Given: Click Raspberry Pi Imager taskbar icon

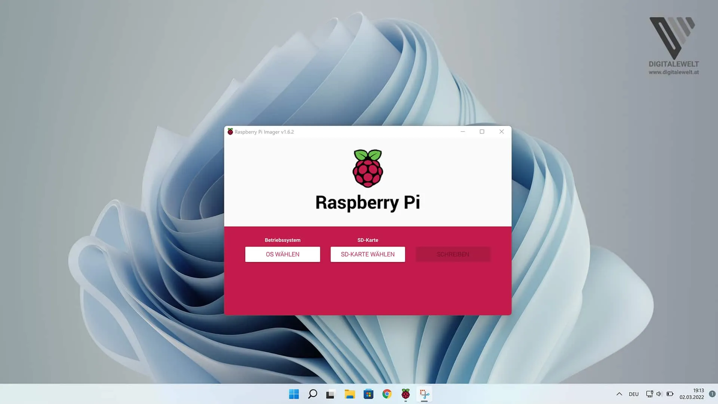Looking at the screenshot, I should [x=405, y=394].
